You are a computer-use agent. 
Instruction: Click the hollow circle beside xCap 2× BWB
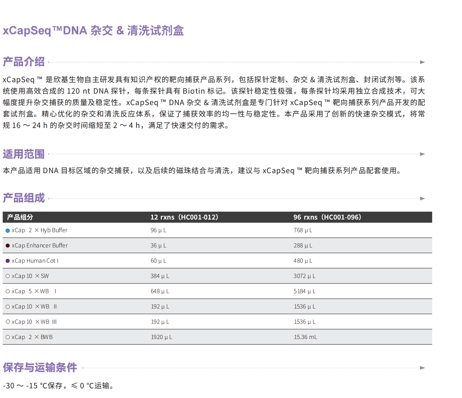[8, 337]
